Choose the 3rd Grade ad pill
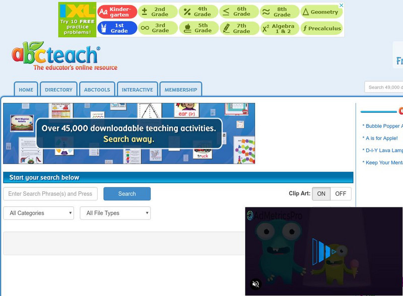 pos(158,28)
